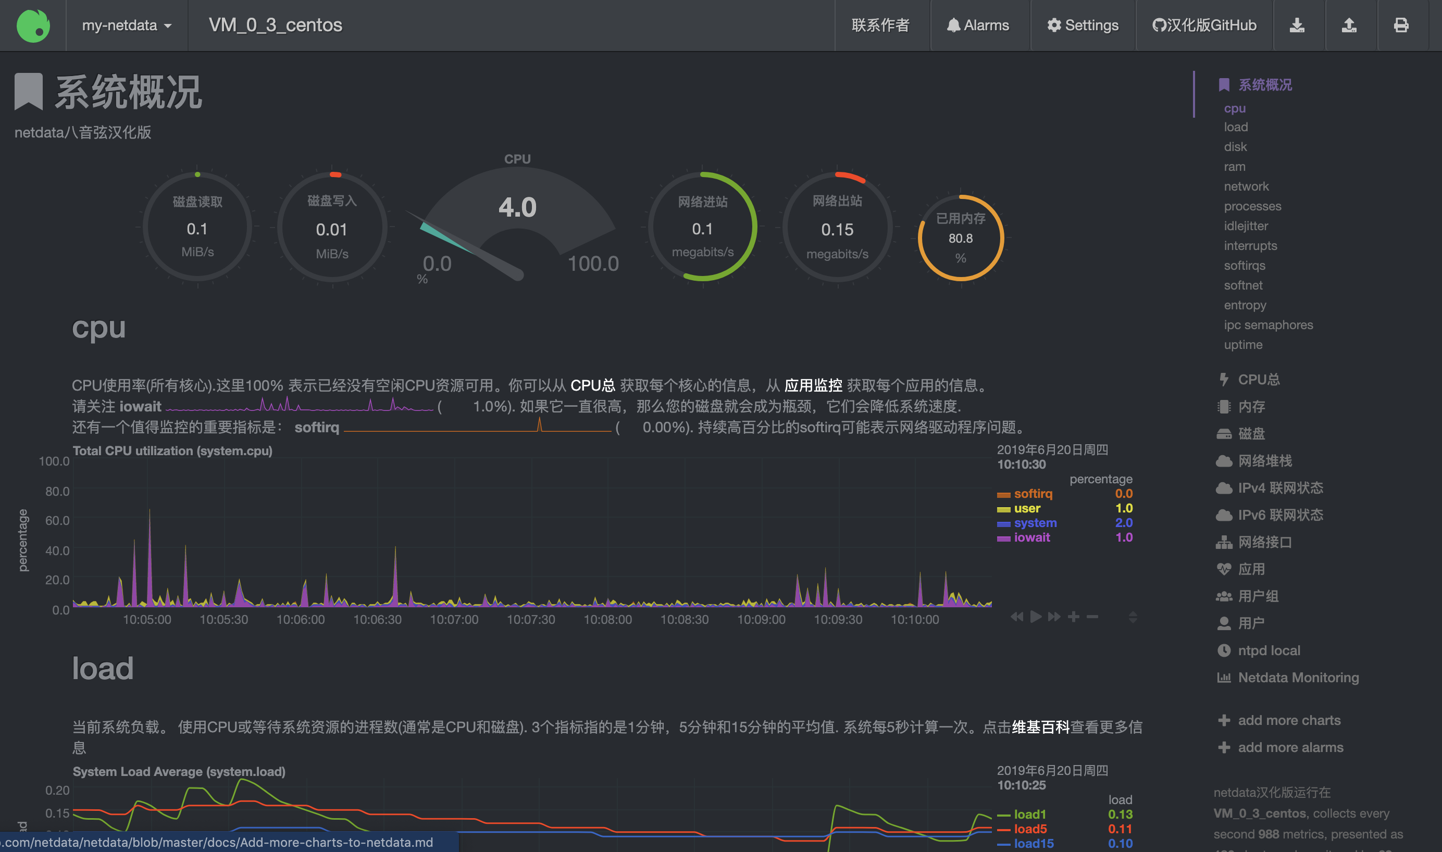Select the ram entry in sidebar navigation
The image size is (1442, 852).
(x=1234, y=166)
